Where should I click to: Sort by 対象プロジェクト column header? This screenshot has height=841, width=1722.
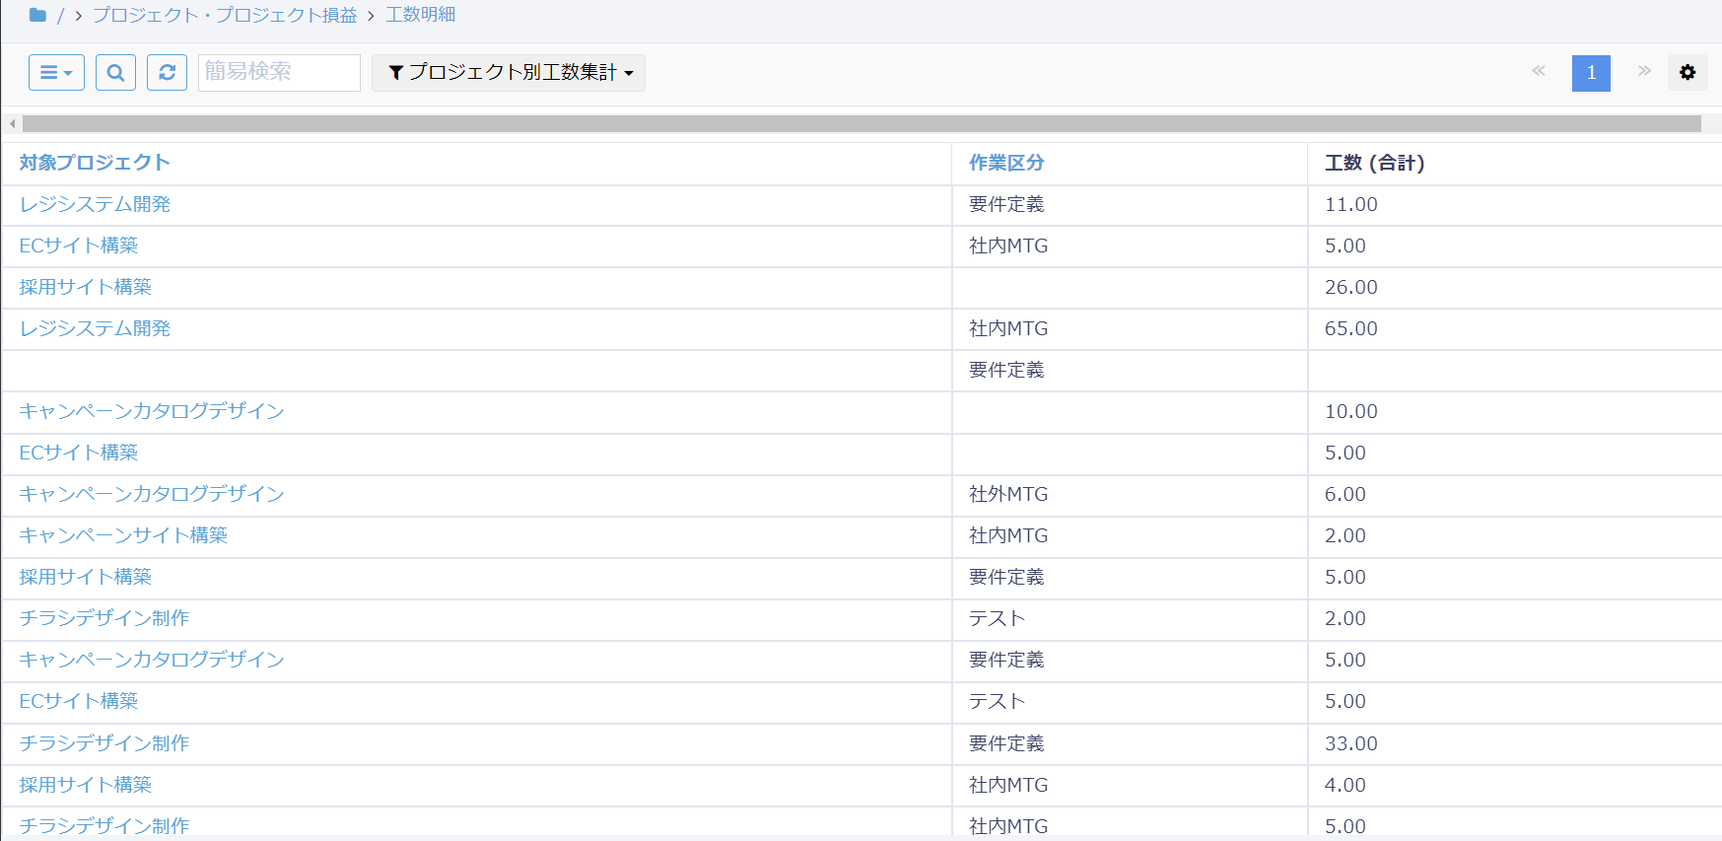pos(95,163)
